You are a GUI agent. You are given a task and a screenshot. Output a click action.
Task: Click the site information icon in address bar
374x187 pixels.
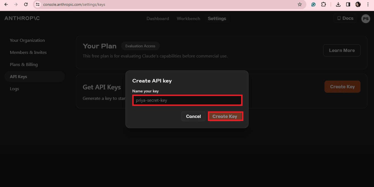(x=38, y=4)
